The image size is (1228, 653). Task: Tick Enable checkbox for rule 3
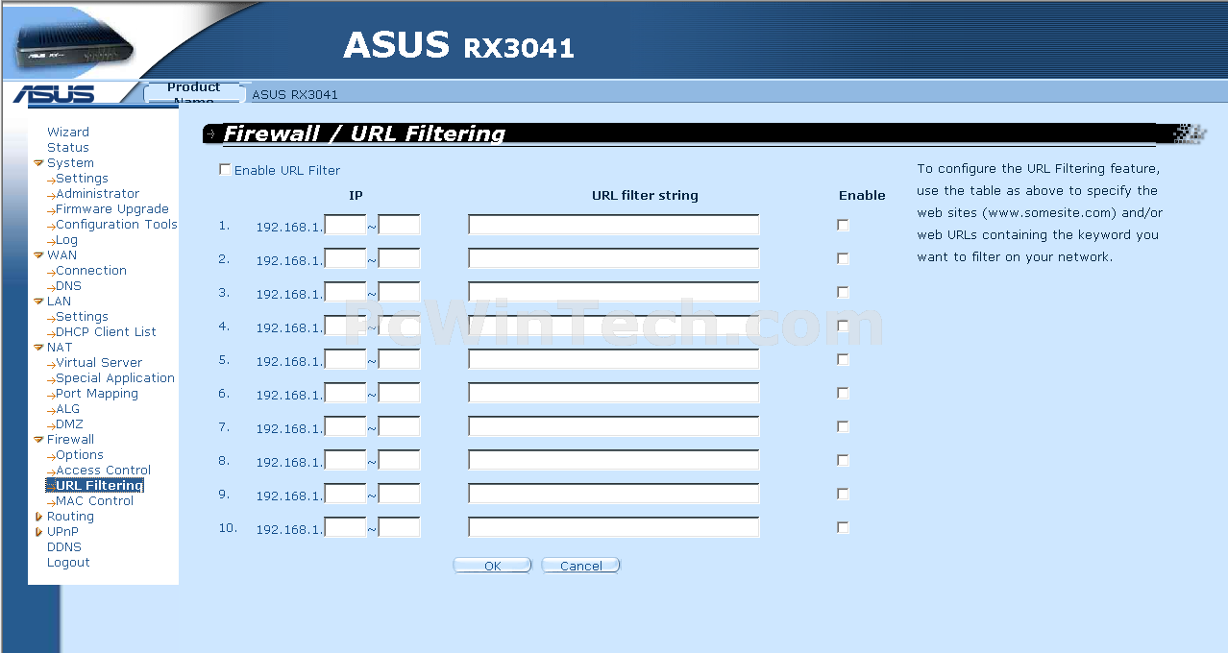coord(843,292)
